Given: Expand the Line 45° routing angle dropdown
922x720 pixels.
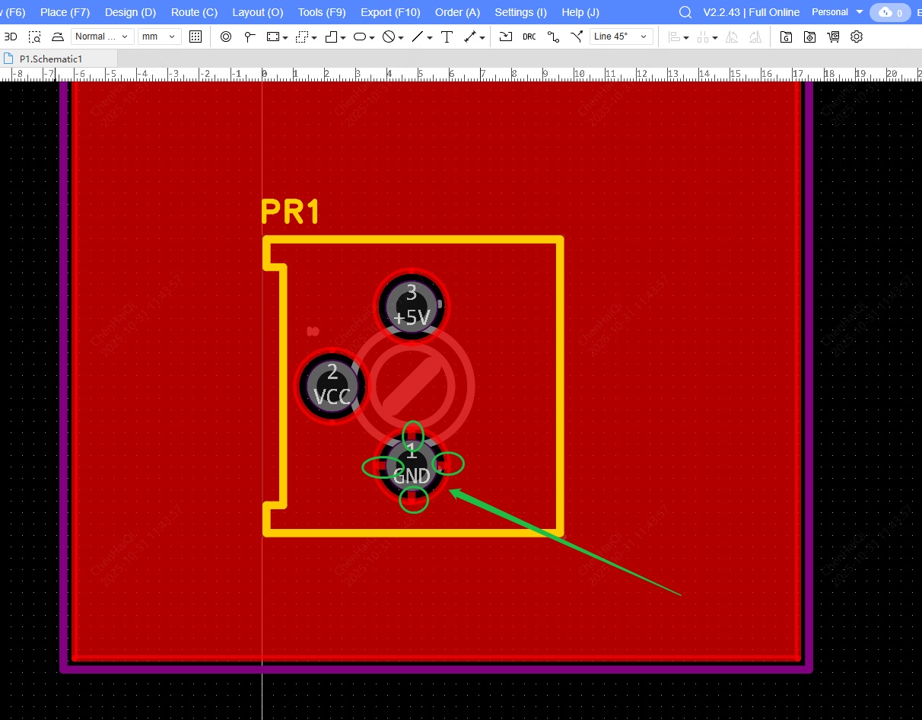Looking at the screenshot, I should (x=621, y=37).
